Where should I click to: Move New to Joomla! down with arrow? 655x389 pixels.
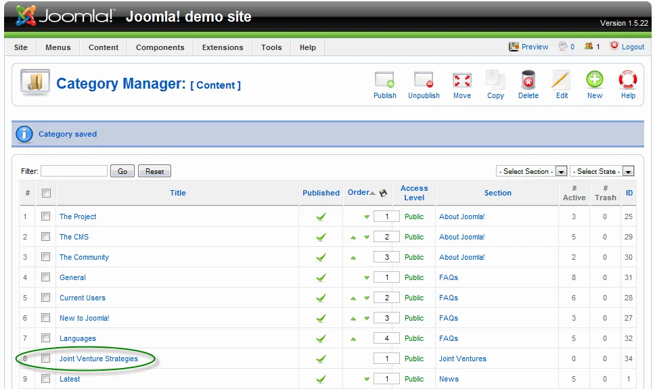(x=366, y=319)
